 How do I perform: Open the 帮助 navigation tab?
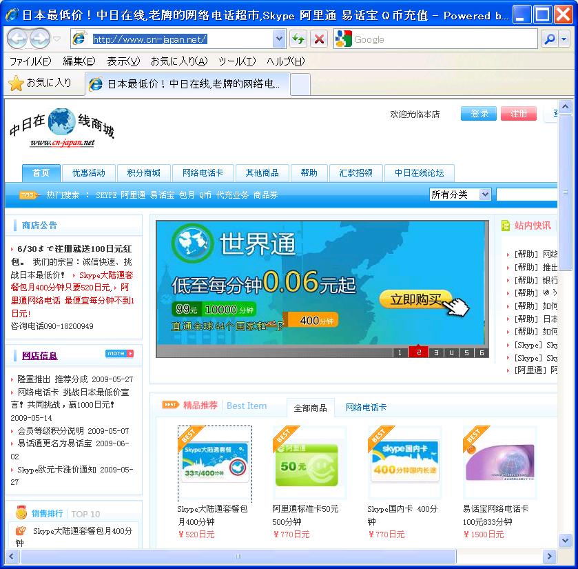click(x=309, y=173)
